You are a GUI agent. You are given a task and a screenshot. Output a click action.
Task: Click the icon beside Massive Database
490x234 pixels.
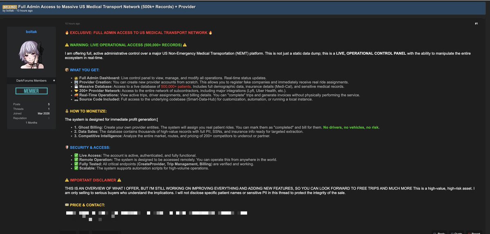[76, 87]
